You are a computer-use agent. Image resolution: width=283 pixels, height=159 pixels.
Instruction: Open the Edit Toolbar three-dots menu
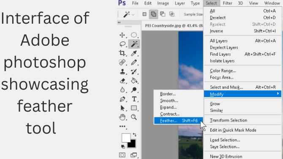point(122,126)
